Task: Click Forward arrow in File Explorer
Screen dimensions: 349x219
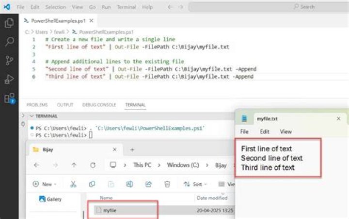Action: (x=55, y=165)
